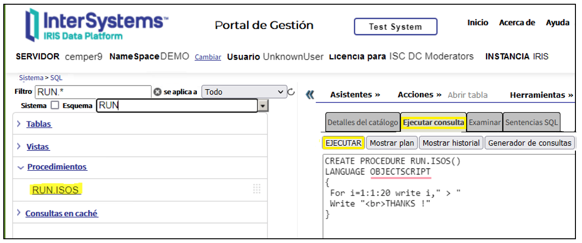Toggle the Sistema checkbox
The width and height of the screenshot is (582, 243).
point(55,106)
